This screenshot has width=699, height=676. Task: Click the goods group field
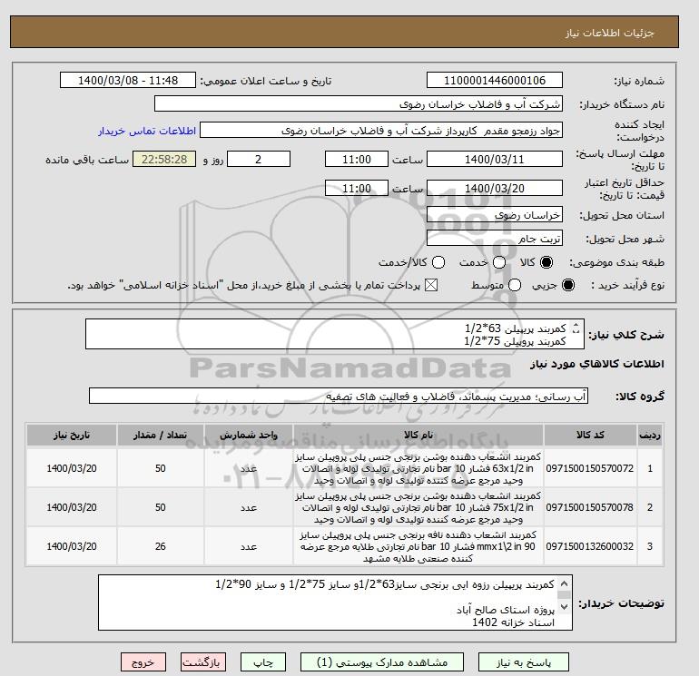pyautogui.click(x=339, y=396)
